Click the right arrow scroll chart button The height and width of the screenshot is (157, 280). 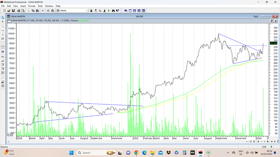click(x=275, y=142)
